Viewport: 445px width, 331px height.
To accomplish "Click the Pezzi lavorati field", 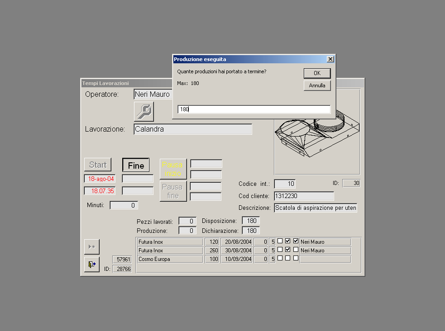I will coord(187,221).
